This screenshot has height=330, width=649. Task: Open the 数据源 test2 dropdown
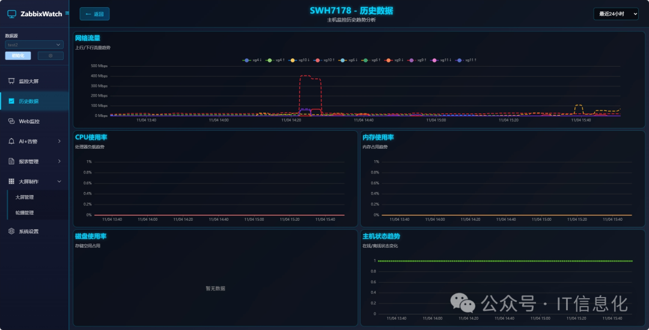[34, 44]
